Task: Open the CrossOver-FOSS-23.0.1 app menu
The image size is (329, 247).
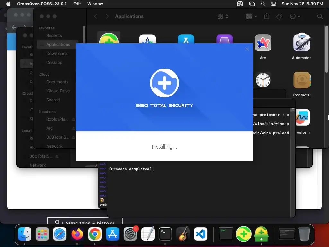Action: (42, 4)
